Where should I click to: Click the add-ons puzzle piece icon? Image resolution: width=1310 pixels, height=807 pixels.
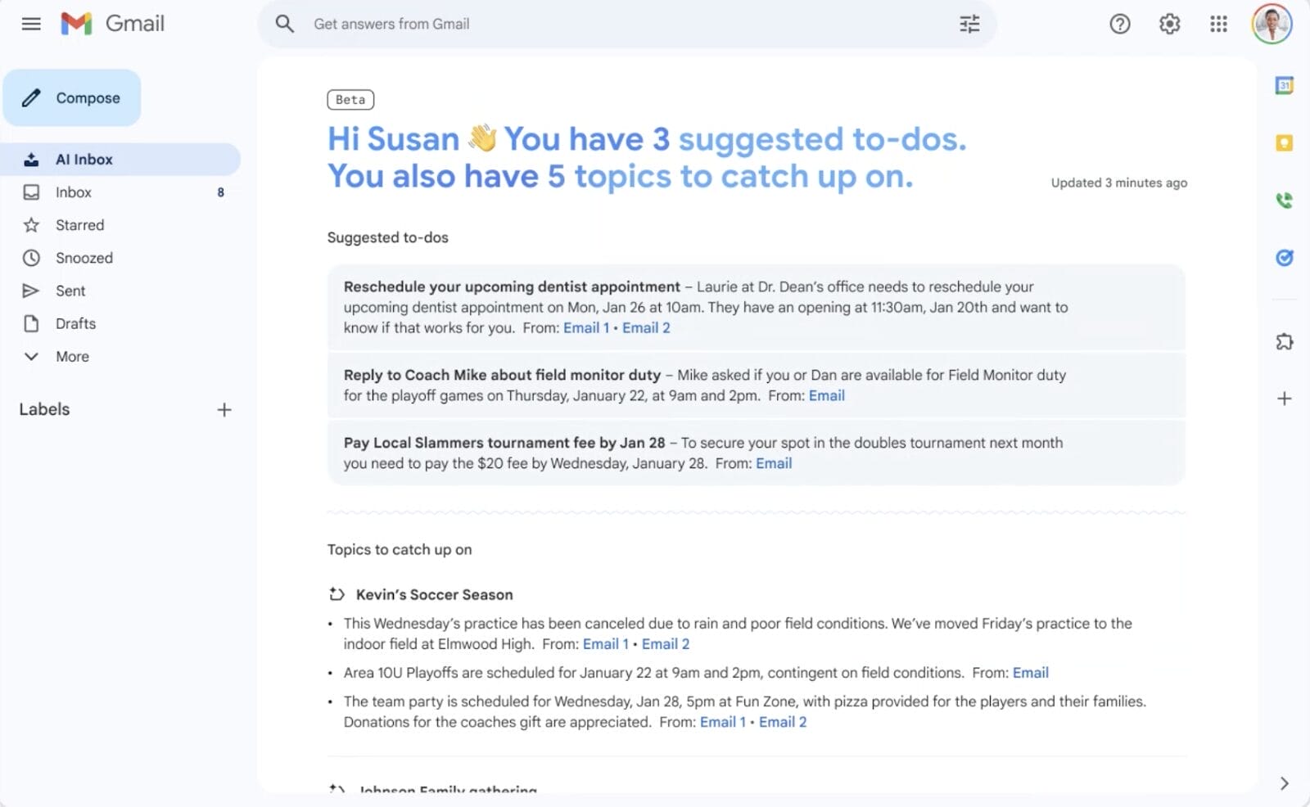1284,341
